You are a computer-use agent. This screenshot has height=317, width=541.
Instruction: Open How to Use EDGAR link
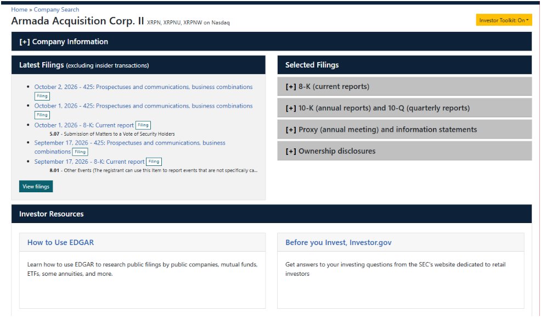click(x=60, y=242)
